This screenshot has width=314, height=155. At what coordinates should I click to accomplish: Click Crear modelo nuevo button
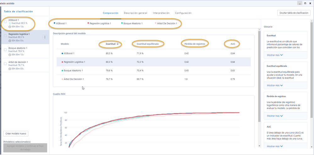click(16, 134)
